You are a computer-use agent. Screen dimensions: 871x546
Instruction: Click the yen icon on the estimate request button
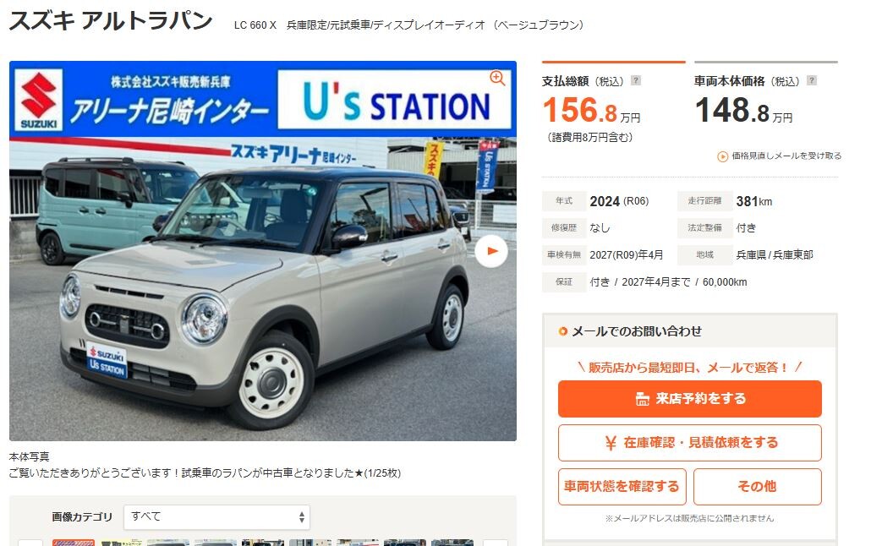tap(611, 443)
